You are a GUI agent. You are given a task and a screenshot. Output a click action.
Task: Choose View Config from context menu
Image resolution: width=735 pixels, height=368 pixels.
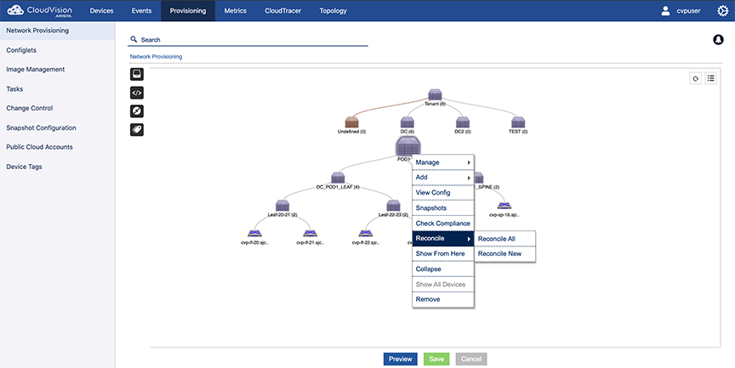click(x=443, y=192)
